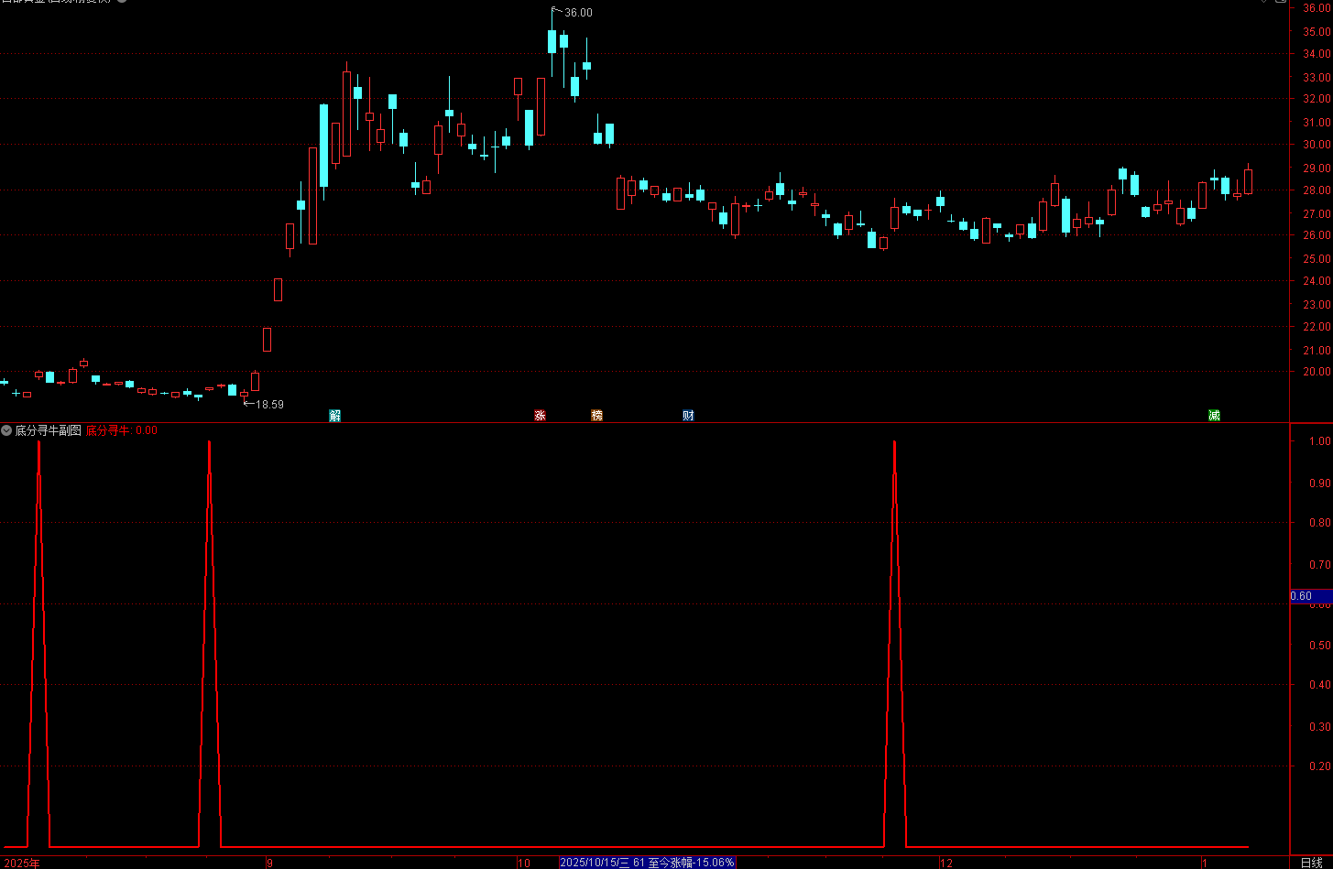This screenshot has width=1333, height=869.
Task: Click the 1.00 indicator axis label
Action: pos(1320,441)
